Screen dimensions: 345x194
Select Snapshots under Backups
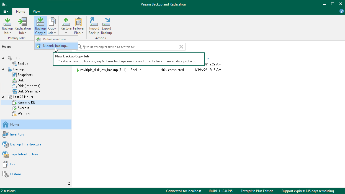pos(25,75)
